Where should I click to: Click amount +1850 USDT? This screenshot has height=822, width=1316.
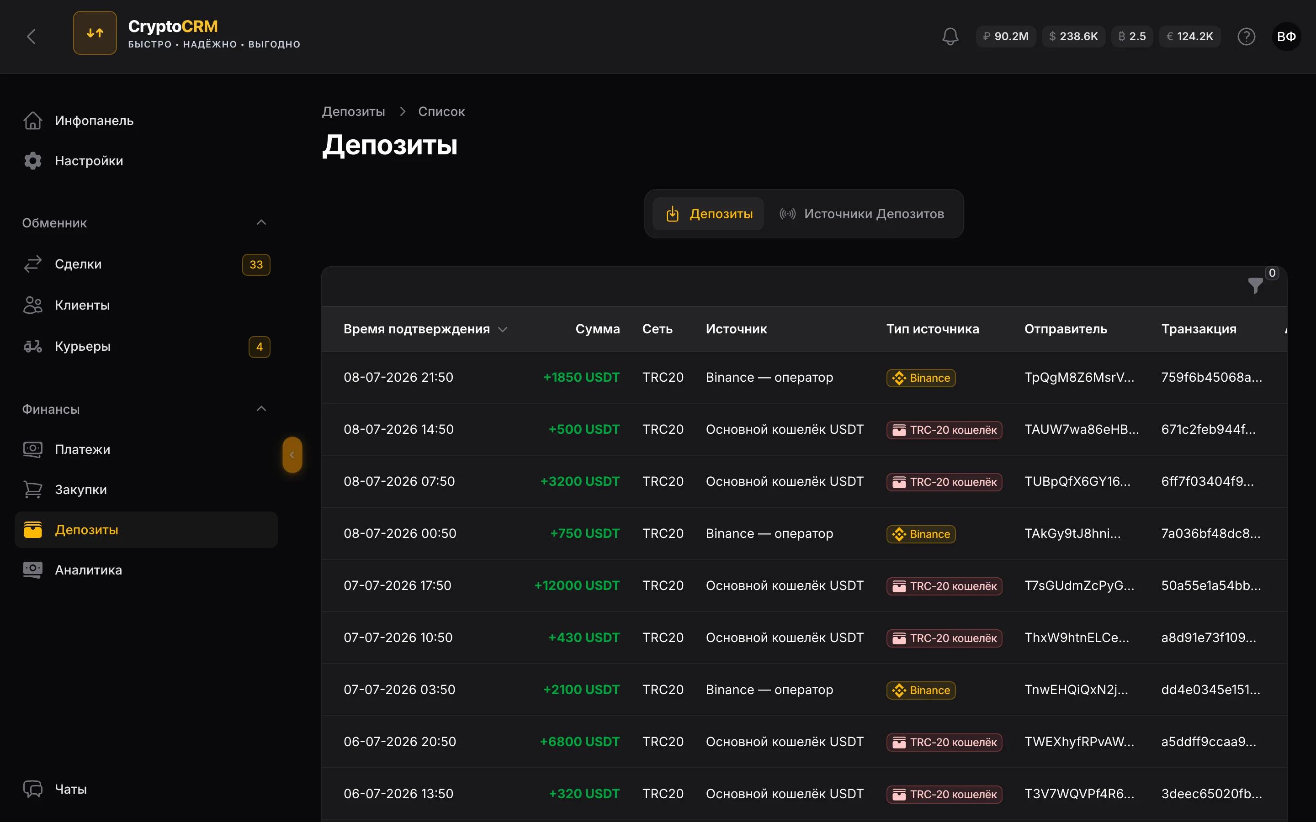[x=581, y=377]
